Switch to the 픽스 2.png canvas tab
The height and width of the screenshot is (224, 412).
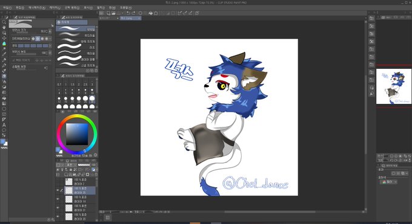pos(131,18)
